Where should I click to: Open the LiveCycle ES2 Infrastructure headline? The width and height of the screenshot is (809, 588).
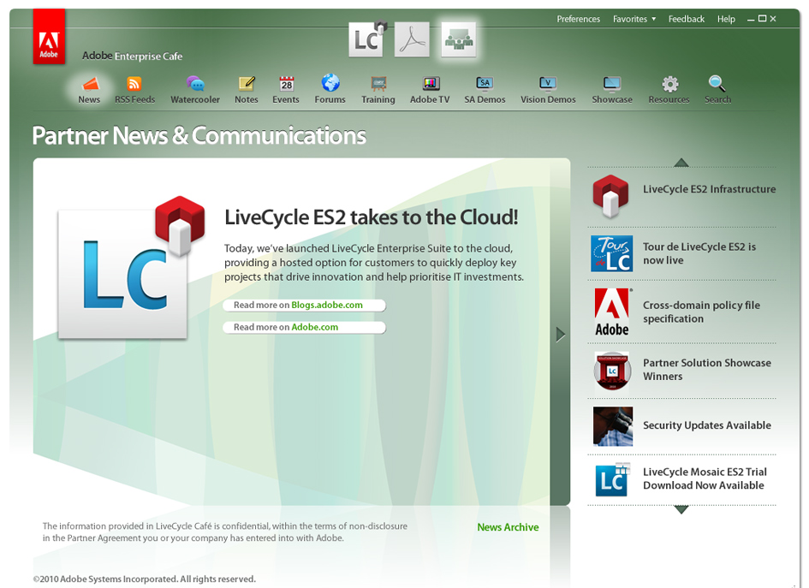[x=709, y=189]
